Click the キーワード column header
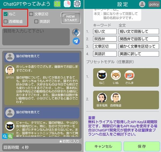Screen dimensions: 161x152 (x=102, y=25)
